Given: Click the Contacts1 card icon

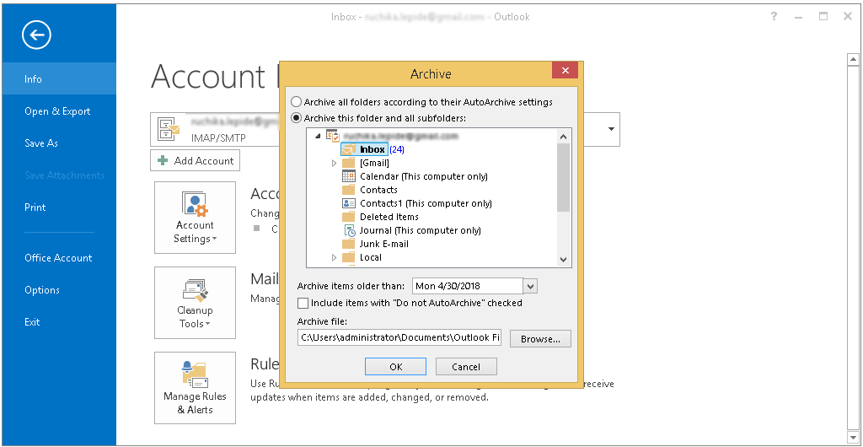Looking at the screenshot, I should pyautogui.click(x=348, y=203).
